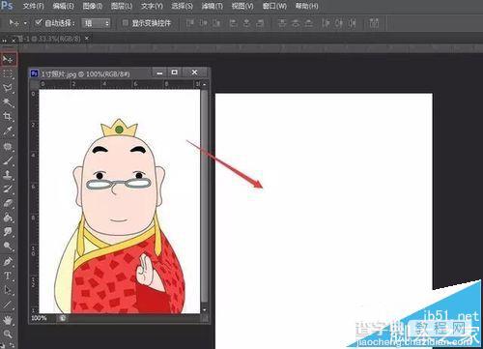The height and width of the screenshot is (349, 483).
Task: Click distribute bottom edges icon
Action: (x=309, y=23)
